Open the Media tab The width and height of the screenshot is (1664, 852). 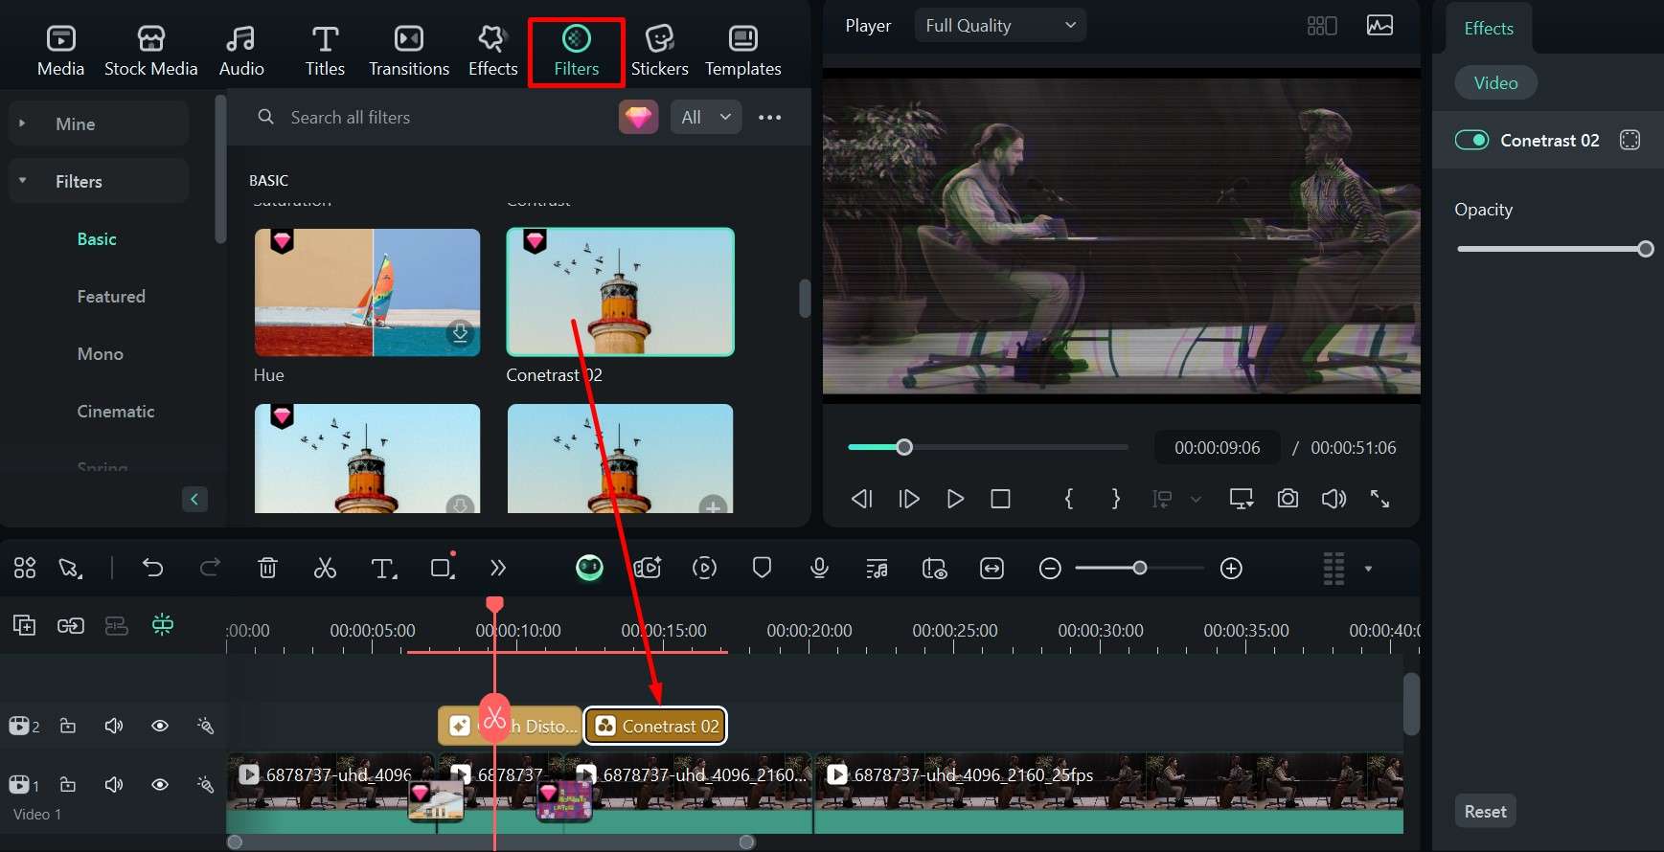60,51
